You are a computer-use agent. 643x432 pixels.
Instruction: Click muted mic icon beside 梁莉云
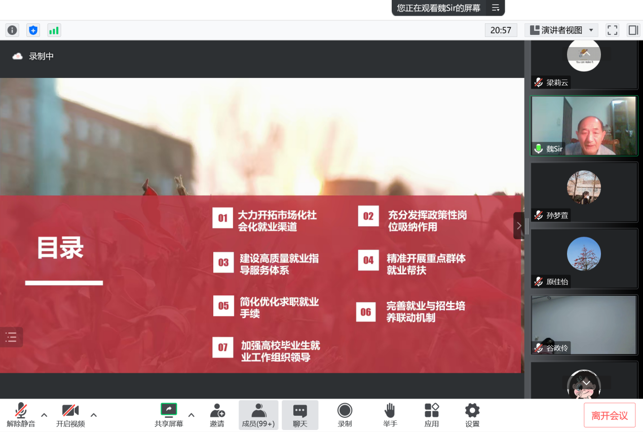pos(539,83)
